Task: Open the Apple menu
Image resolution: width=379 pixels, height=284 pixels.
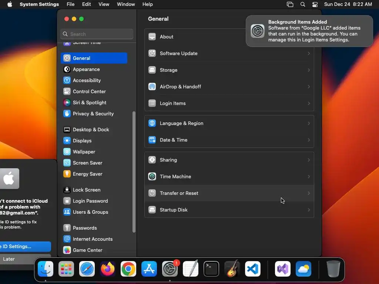Action: [10, 4]
